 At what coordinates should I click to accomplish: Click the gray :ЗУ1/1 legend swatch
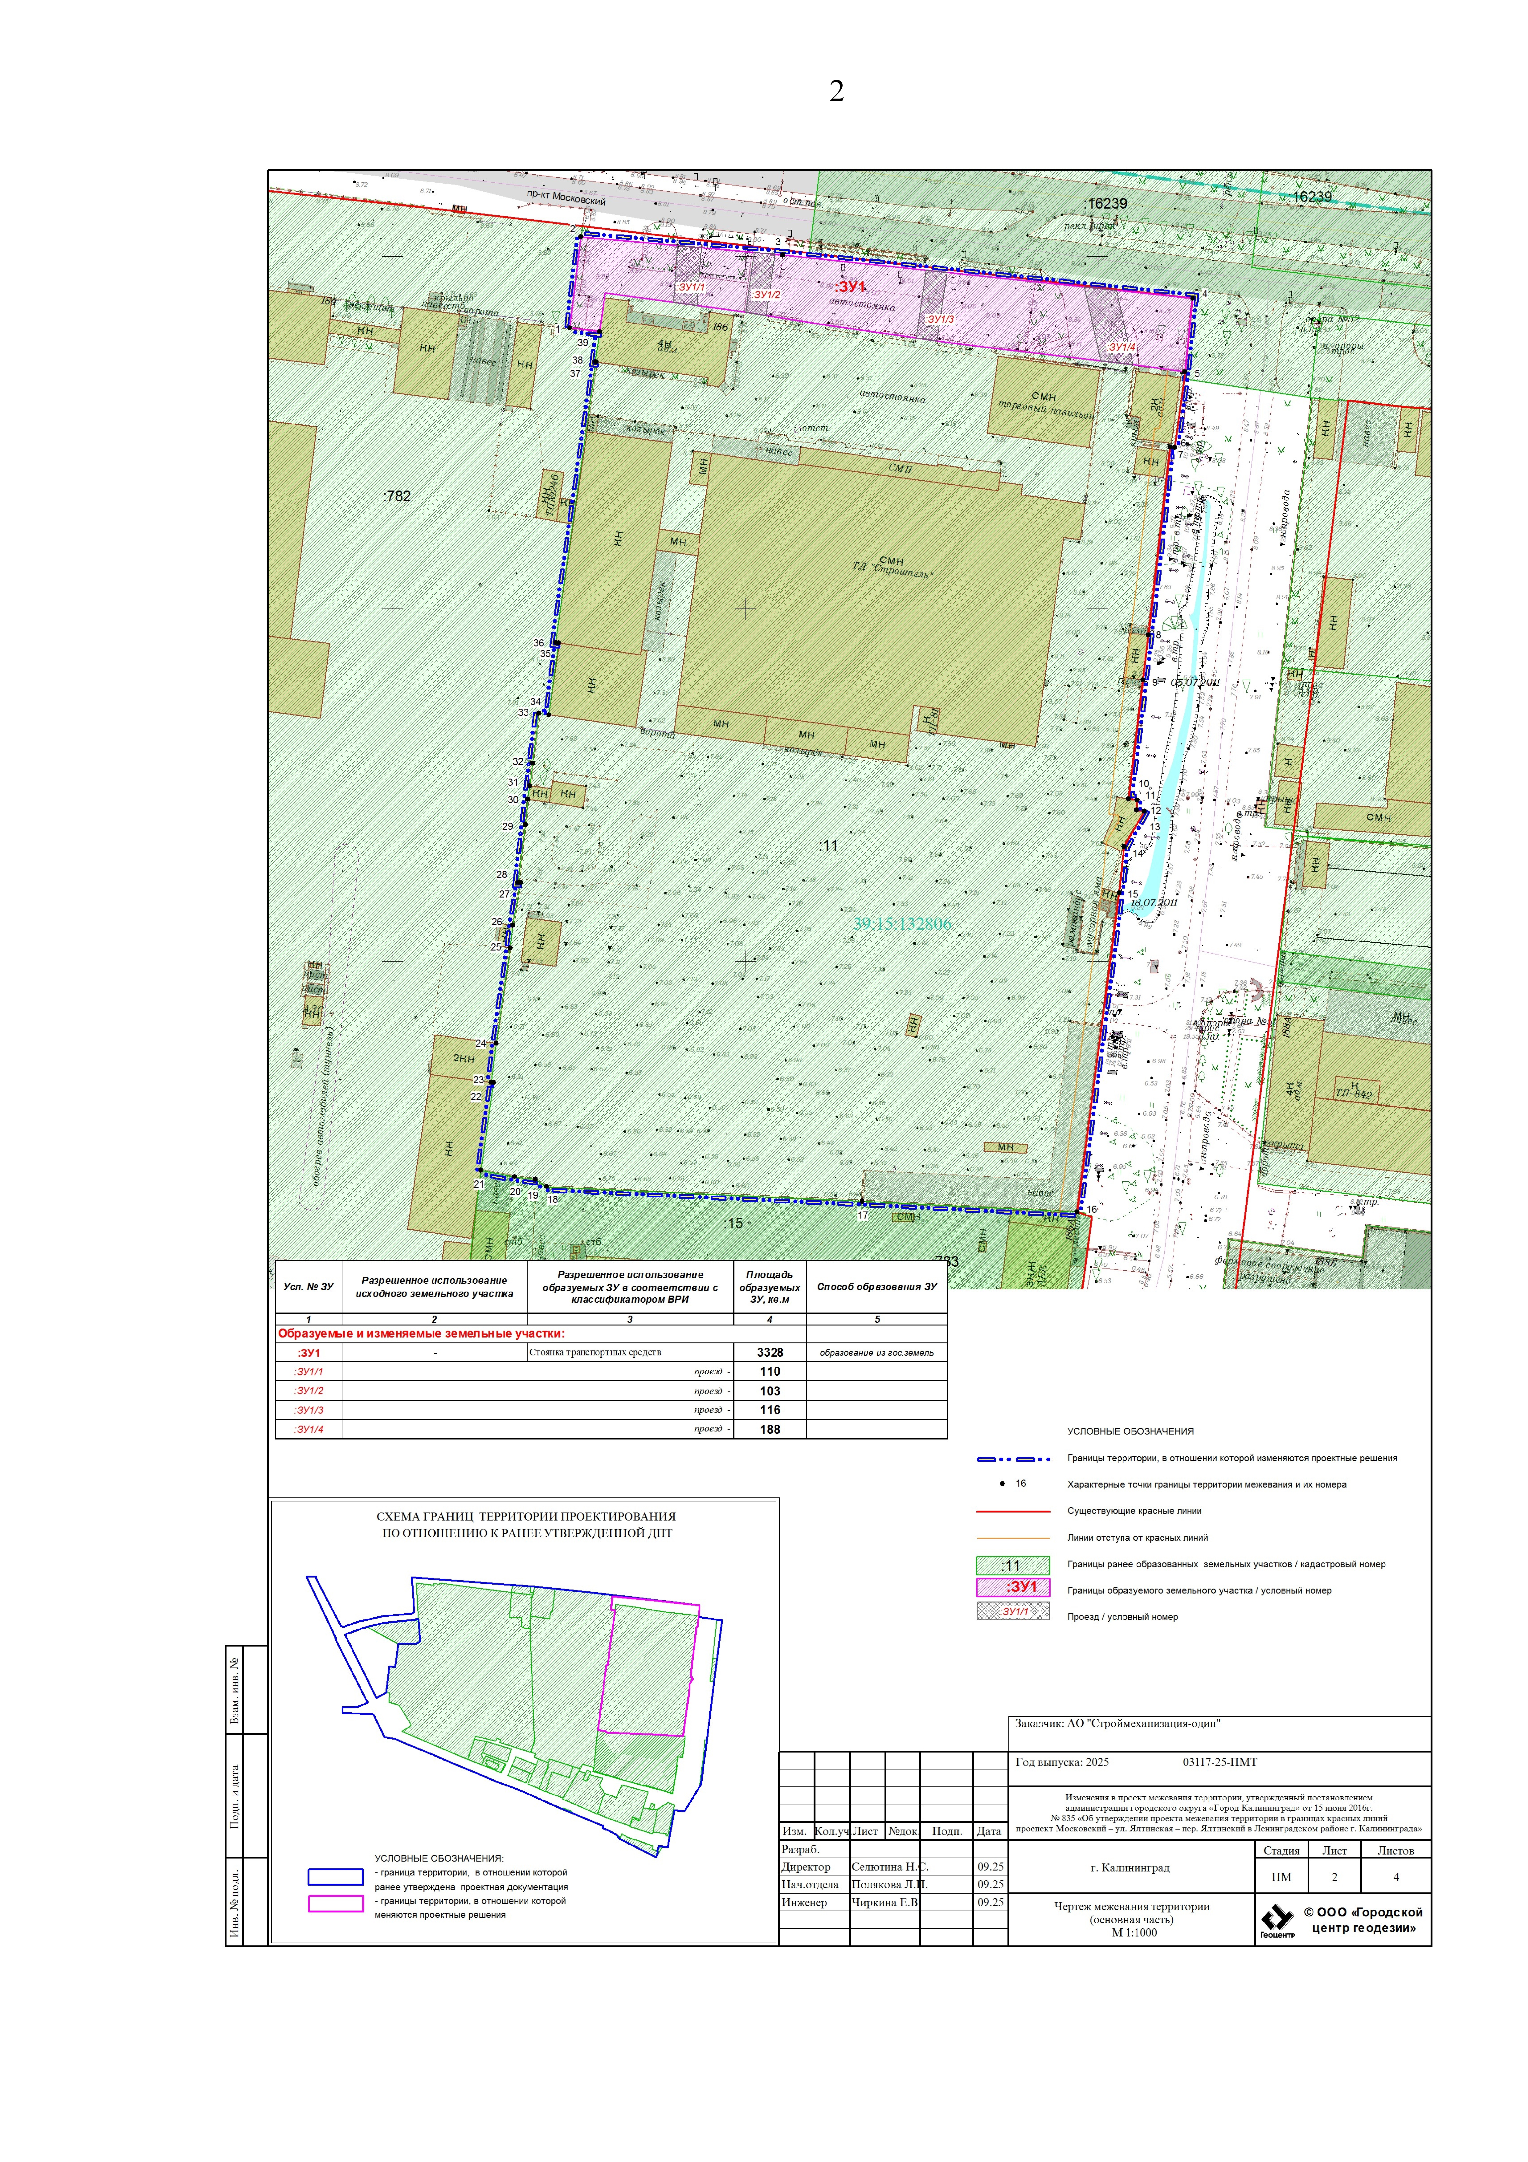pyautogui.click(x=1013, y=1611)
